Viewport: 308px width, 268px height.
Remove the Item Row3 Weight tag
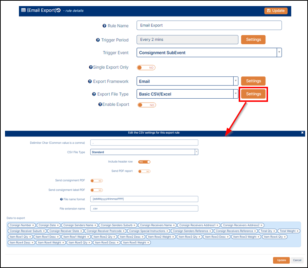258,237
